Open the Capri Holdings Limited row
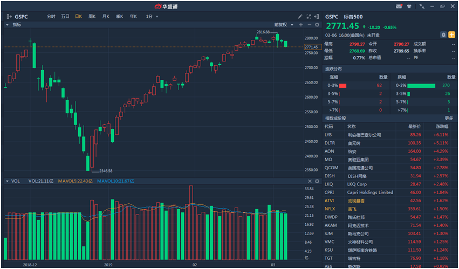 (x=389, y=192)
